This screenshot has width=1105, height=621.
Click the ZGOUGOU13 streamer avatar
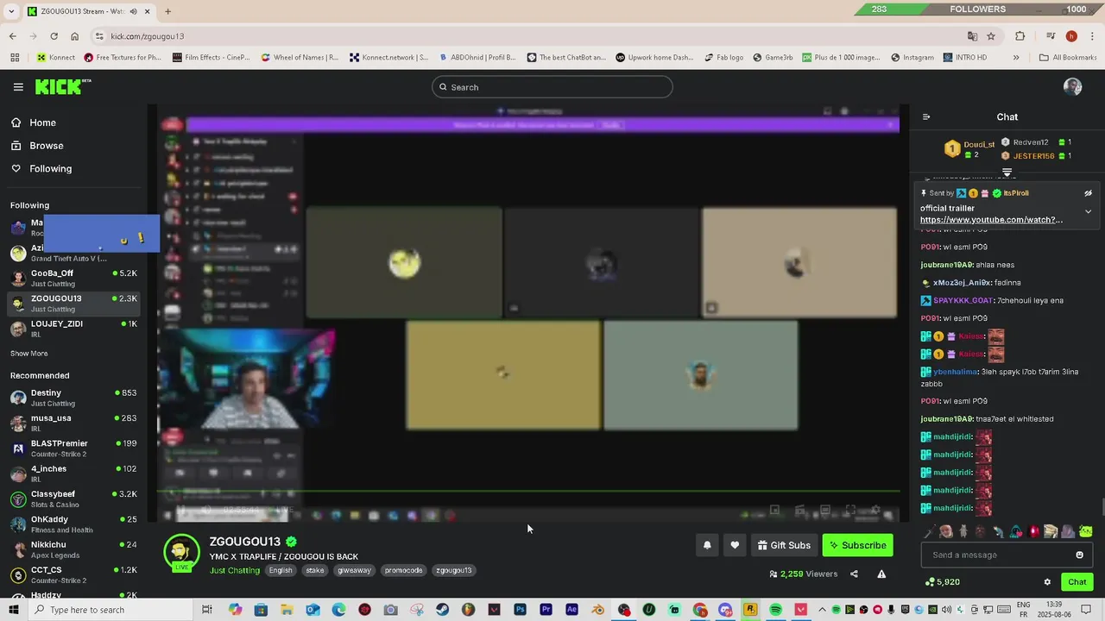[182, 553]
